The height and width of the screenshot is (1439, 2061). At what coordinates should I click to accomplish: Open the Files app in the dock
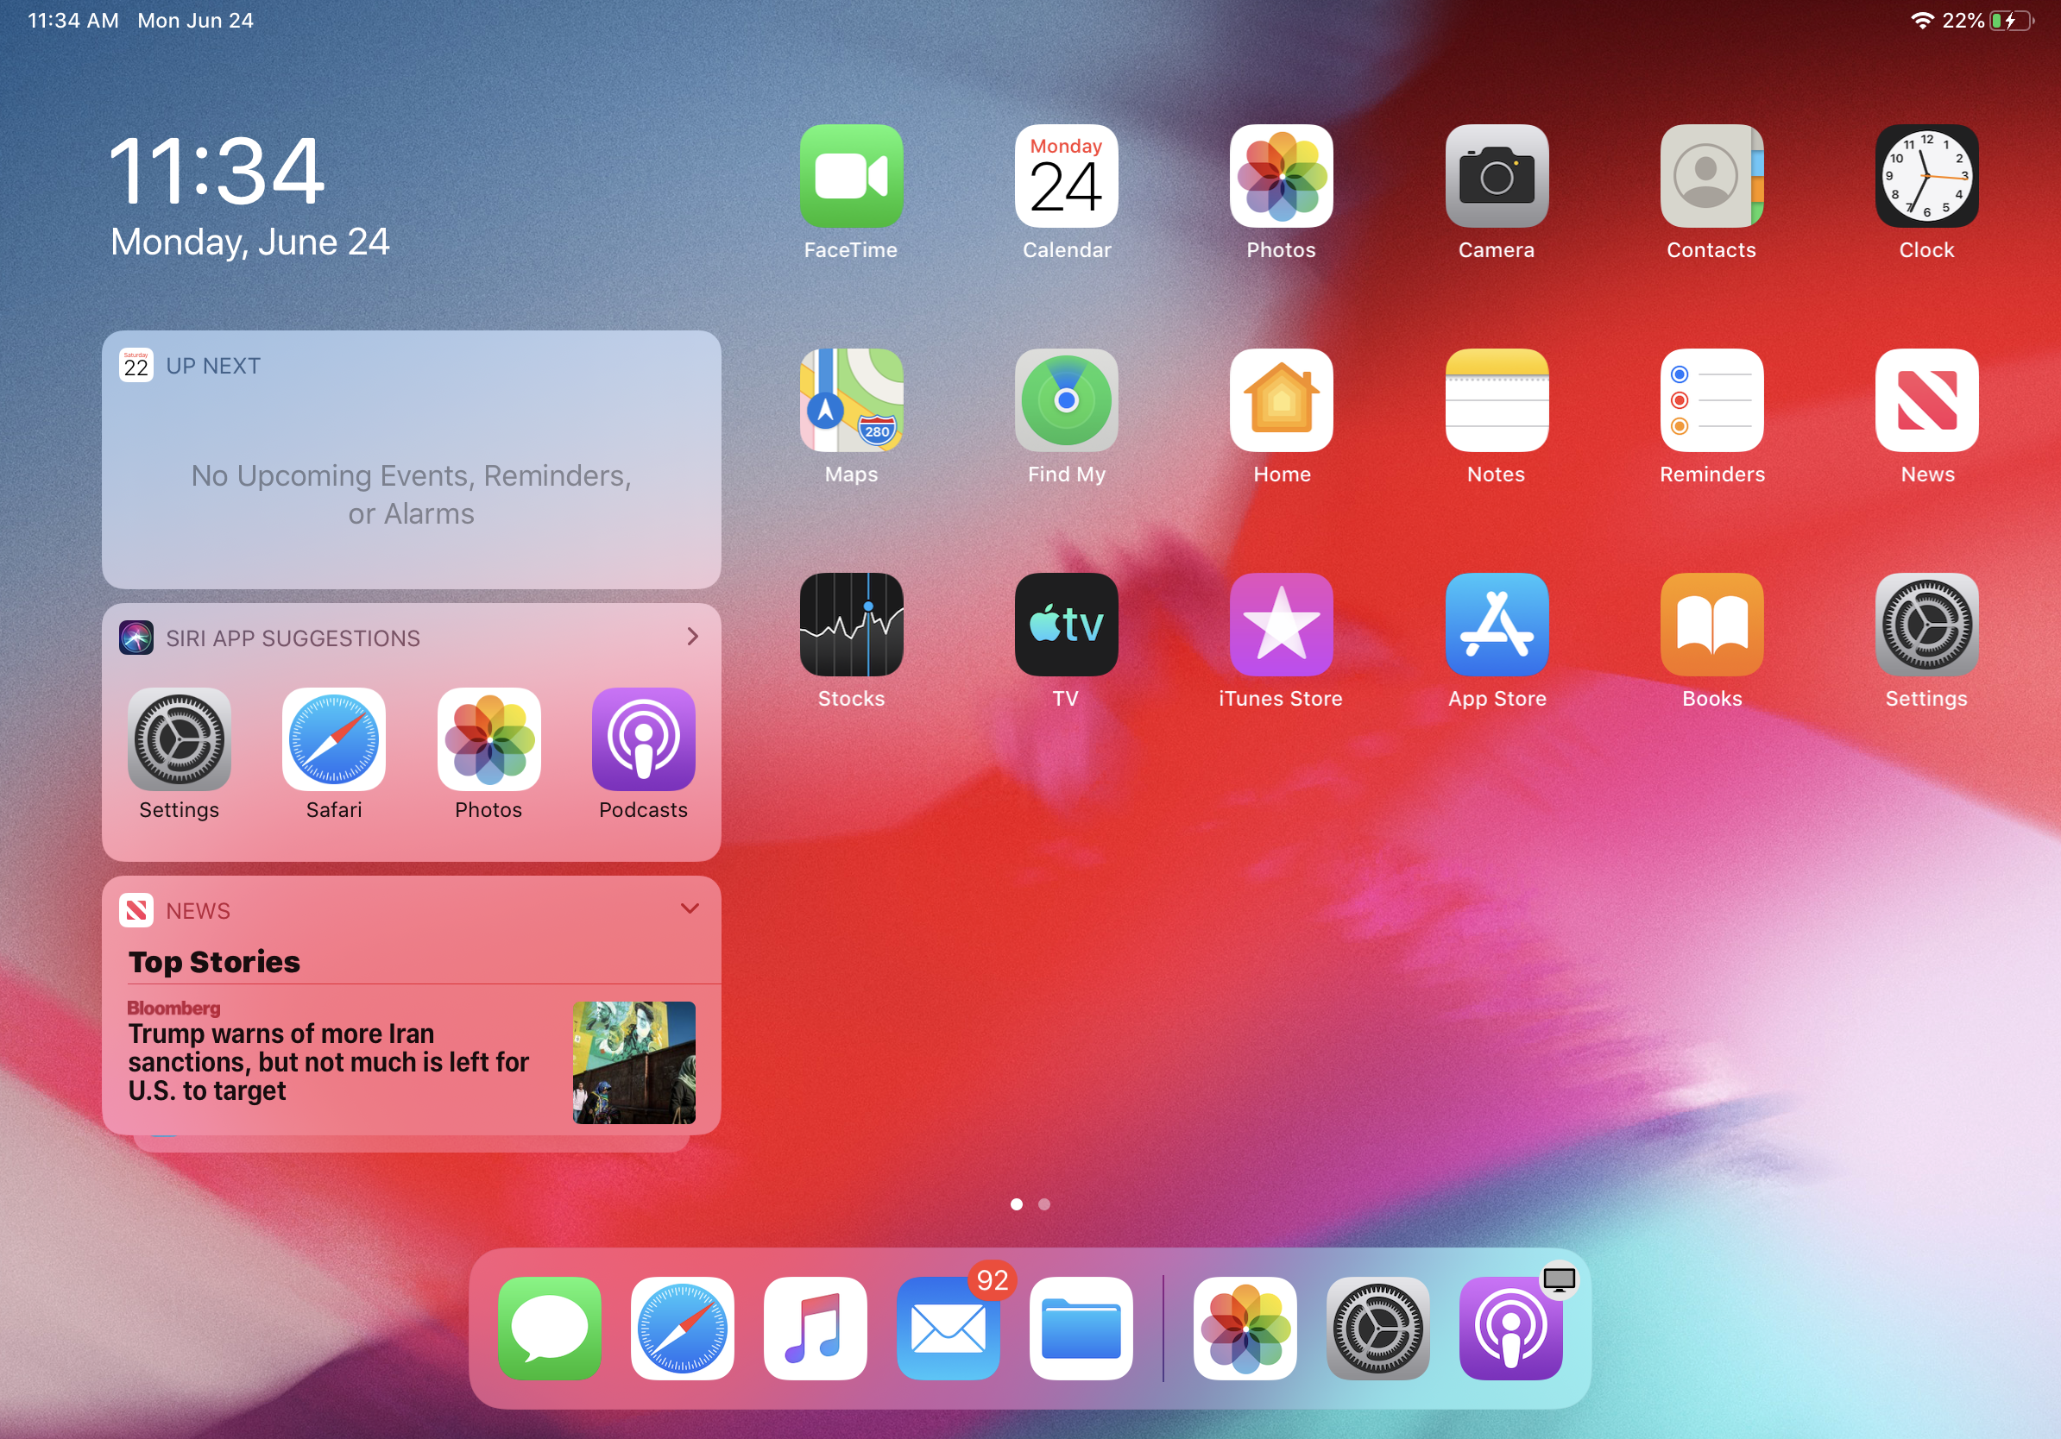1080,1328
